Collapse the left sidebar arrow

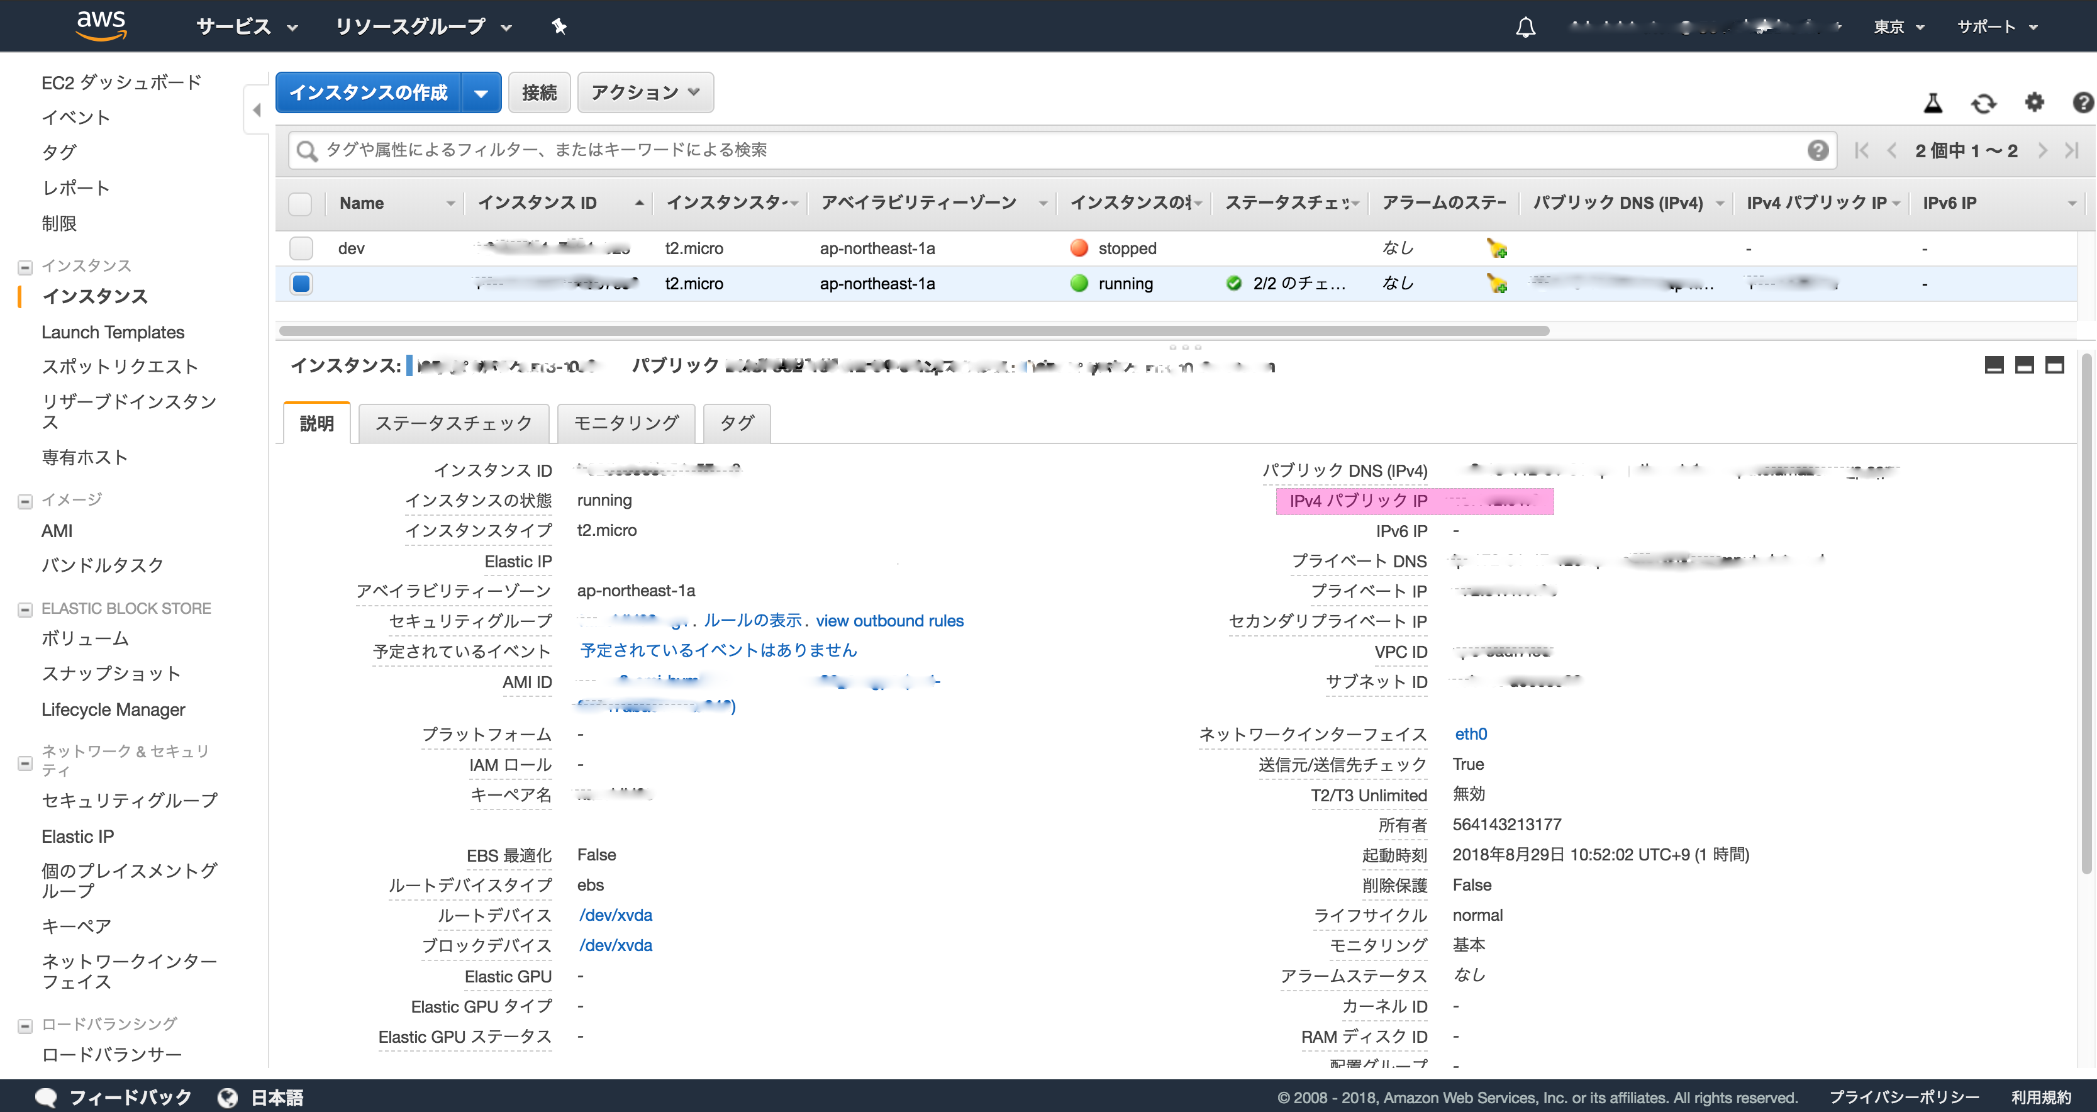tap(257, 109)
